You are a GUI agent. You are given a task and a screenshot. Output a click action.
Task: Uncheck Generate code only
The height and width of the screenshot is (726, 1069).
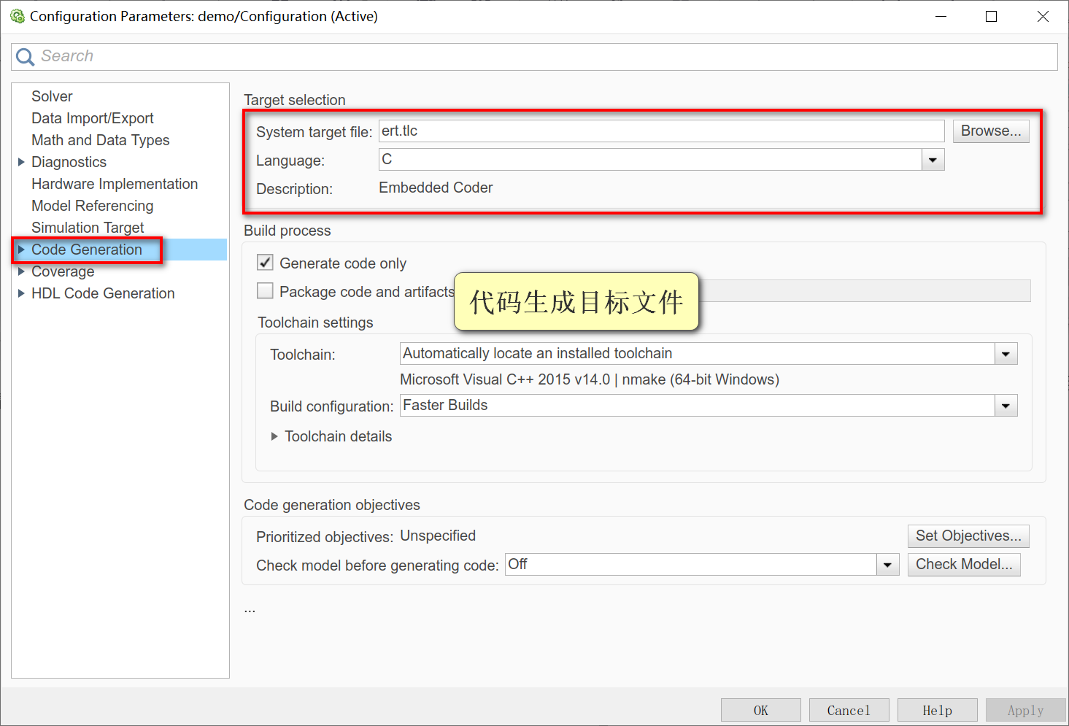[265, 263]
